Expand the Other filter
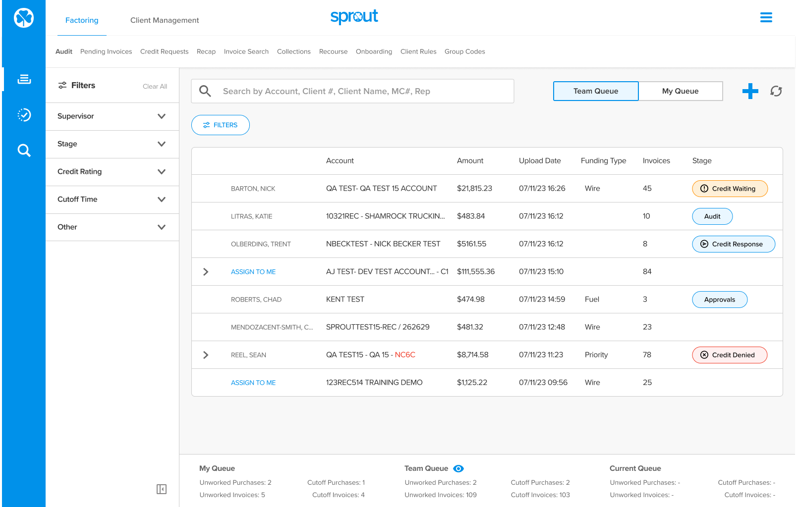The image size is (797, 507). (112, 227)
